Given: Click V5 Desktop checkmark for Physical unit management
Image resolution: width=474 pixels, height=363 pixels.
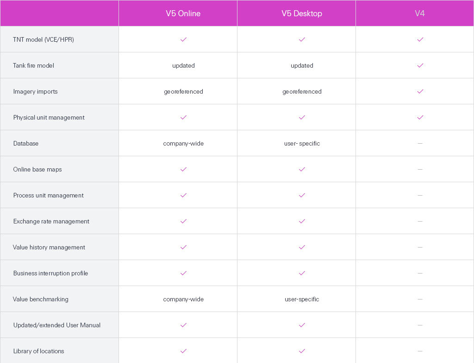Looking at the screenshot, I should (x=302, y=117).
